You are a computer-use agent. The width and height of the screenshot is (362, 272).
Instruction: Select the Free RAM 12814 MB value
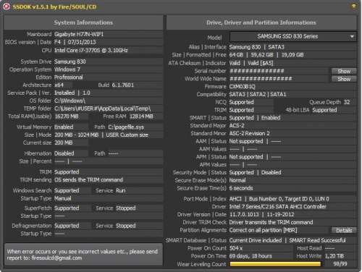pos(141,116)
